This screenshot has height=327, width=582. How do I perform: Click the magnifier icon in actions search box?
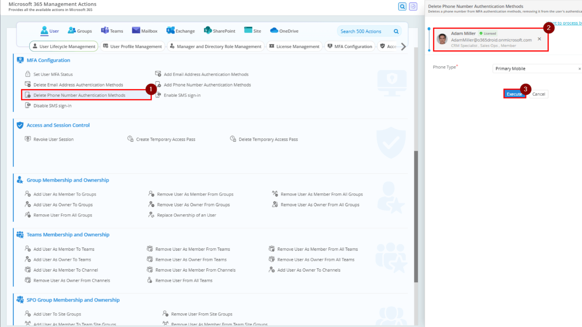click(396, 31)
